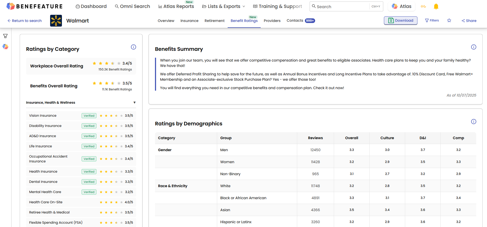
Task: Click the Benefits Overall Rating stars
Action: [x=107, y=83]
